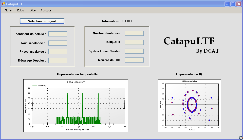Image resolution: width=243 pixels, height=140 pixels.
Task: Click the Normalized frequency axis label
Action: [78, 130]
